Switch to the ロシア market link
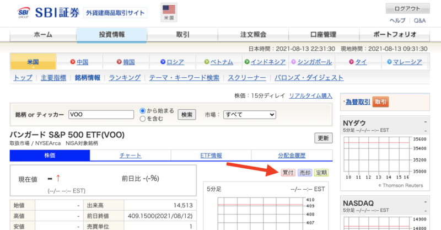The width and height of the screenshot is (441, 230). point(175,62)
